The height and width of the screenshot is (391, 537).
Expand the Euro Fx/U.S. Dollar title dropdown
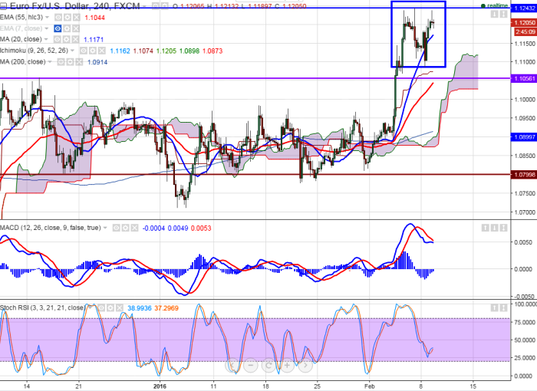[145, 6]
